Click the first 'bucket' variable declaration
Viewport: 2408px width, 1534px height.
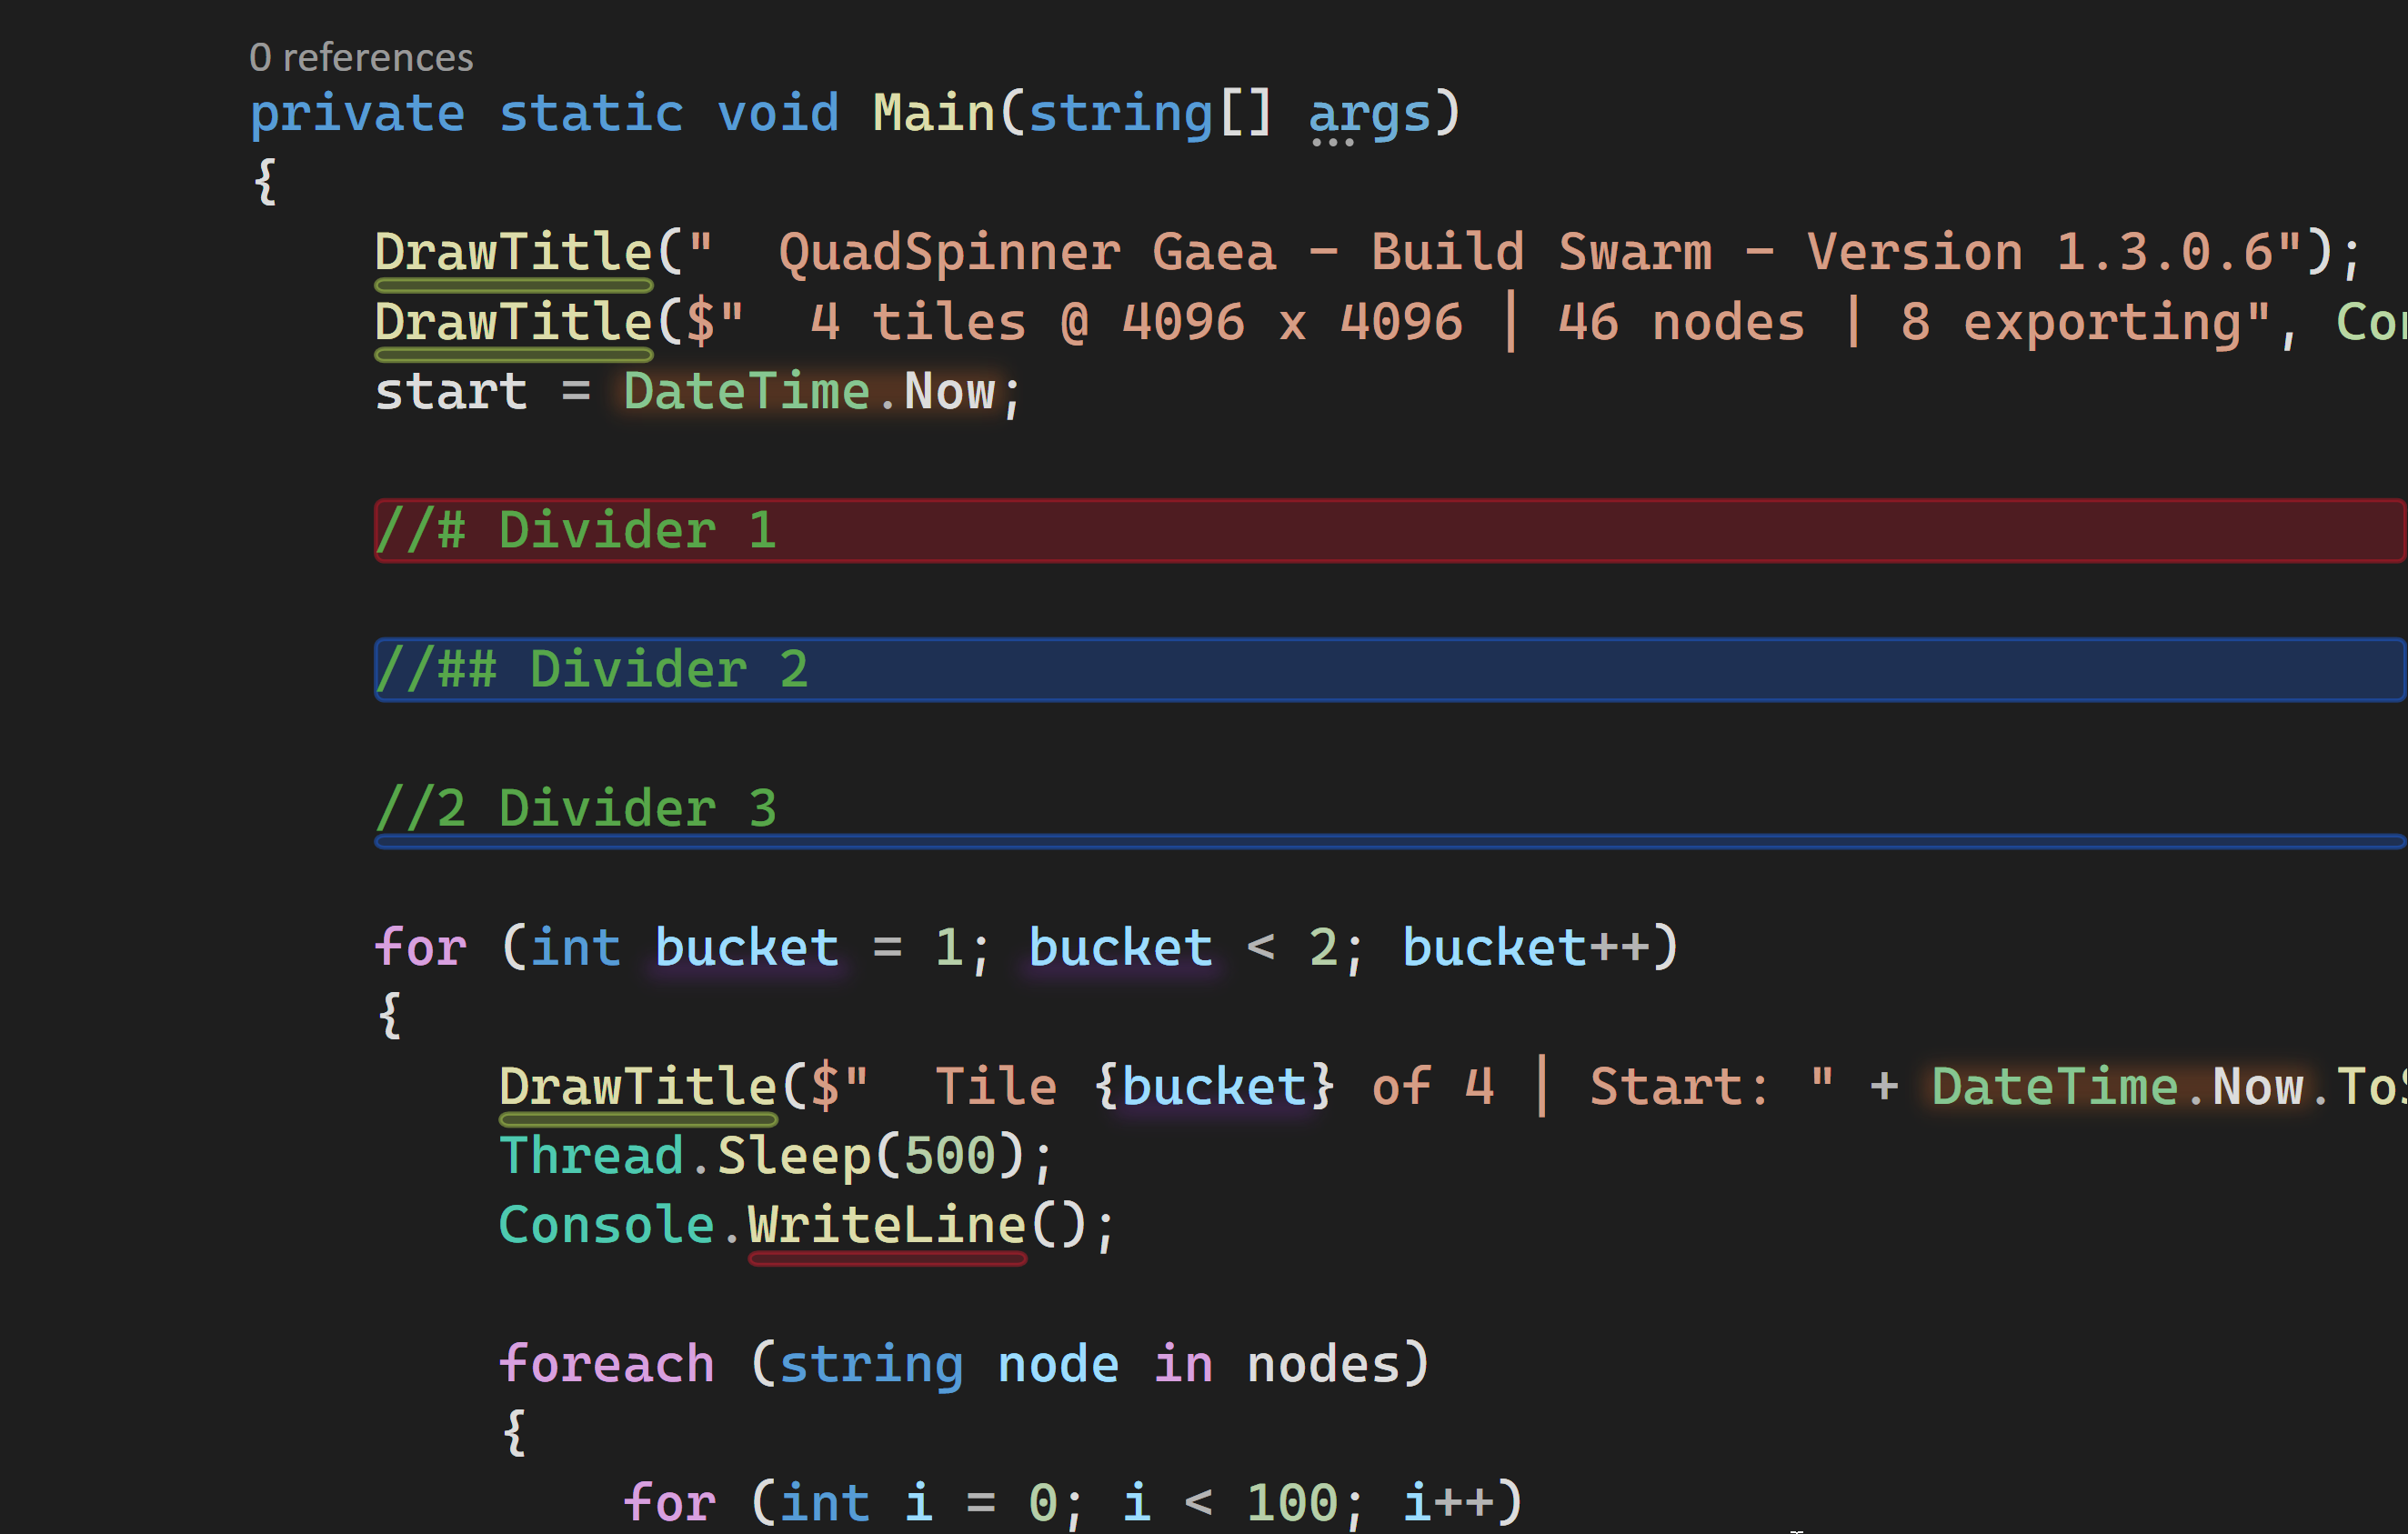tap(746, 947)
